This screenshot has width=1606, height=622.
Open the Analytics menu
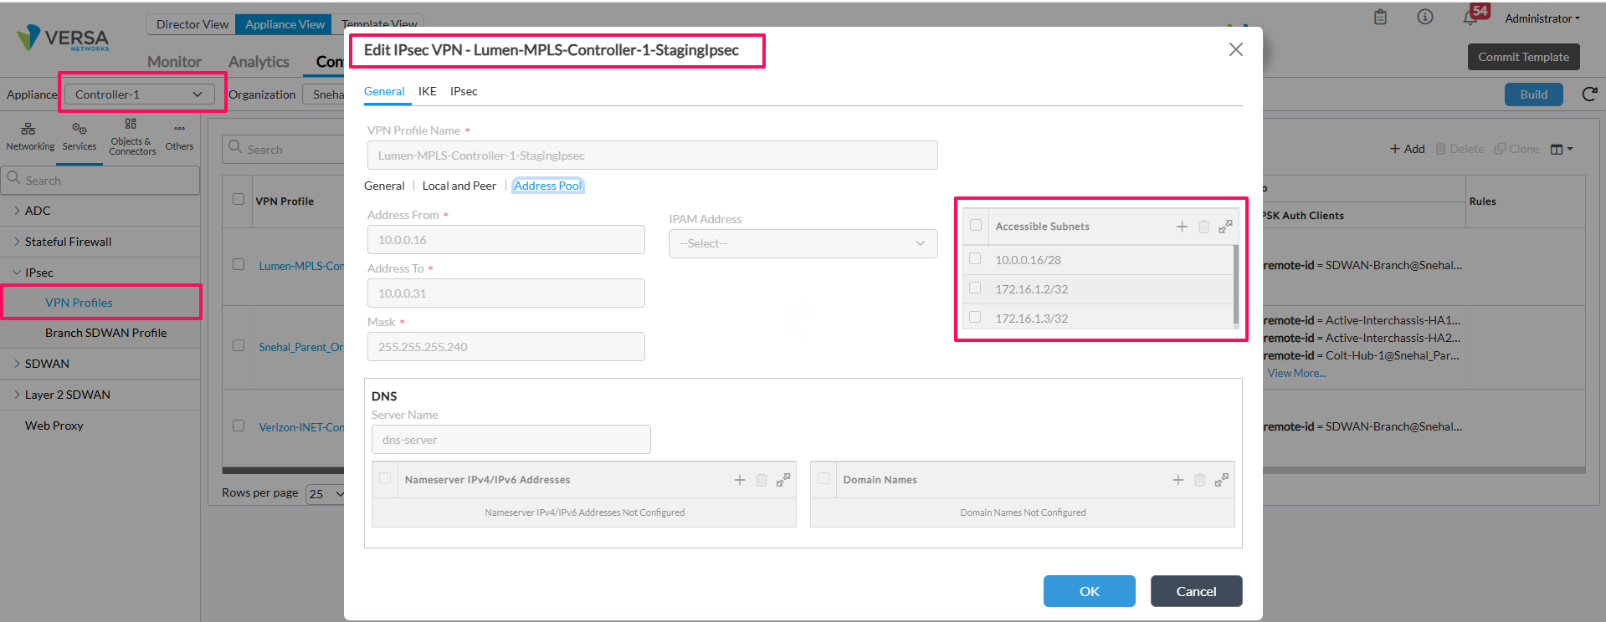click(259, 62)
